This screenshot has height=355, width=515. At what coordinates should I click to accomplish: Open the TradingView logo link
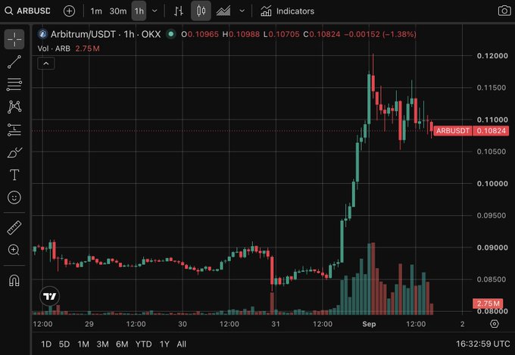tap(49, 296)
